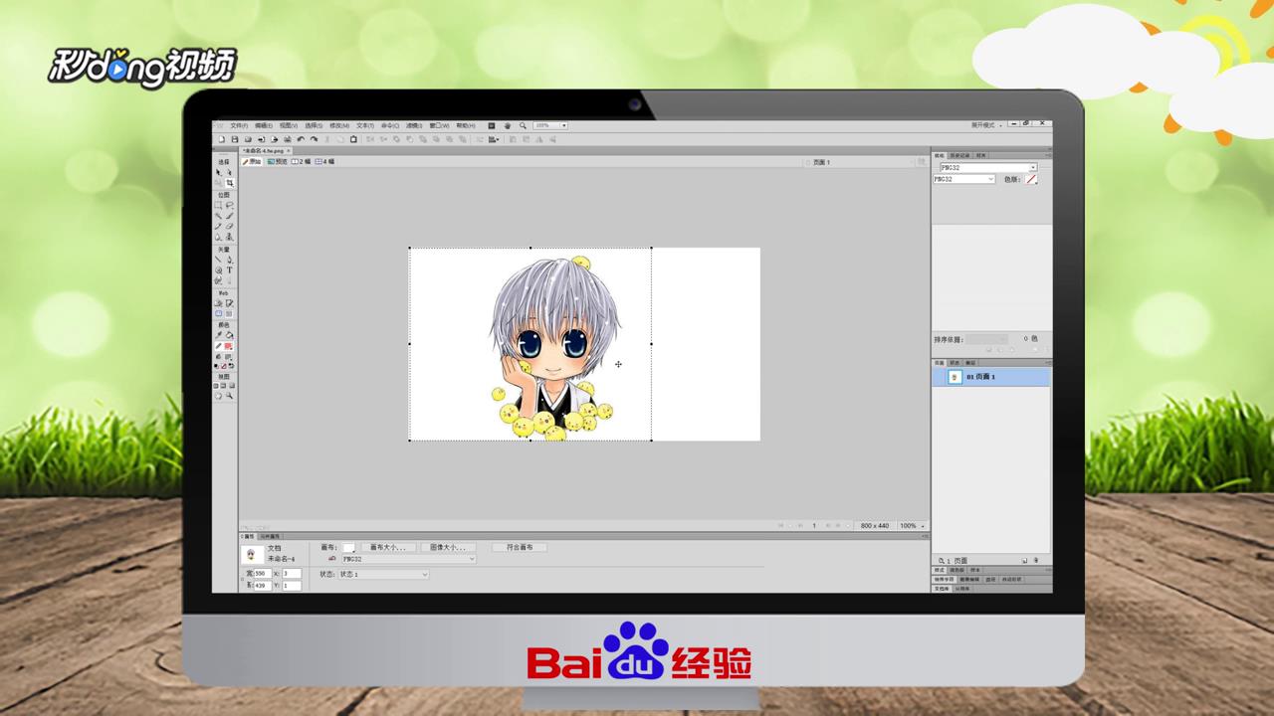
Task: Open the 修改 menu
Action: point(339,125)
